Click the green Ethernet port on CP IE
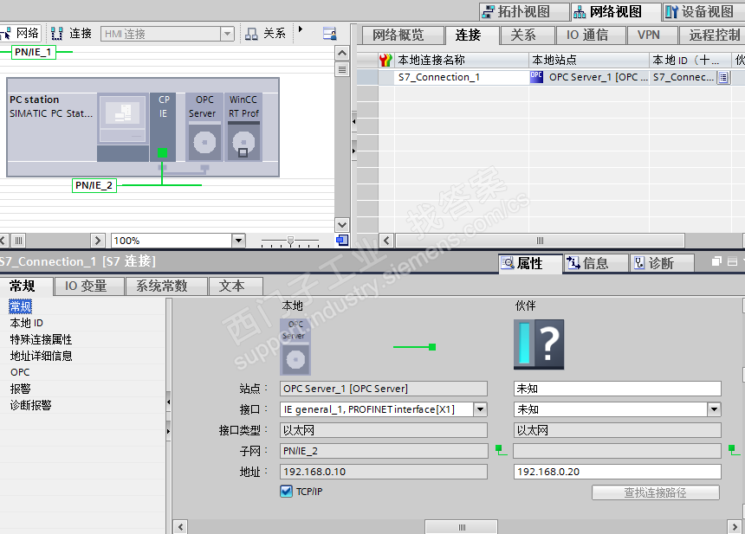745x534 pixels. click(x=162, y=153)
